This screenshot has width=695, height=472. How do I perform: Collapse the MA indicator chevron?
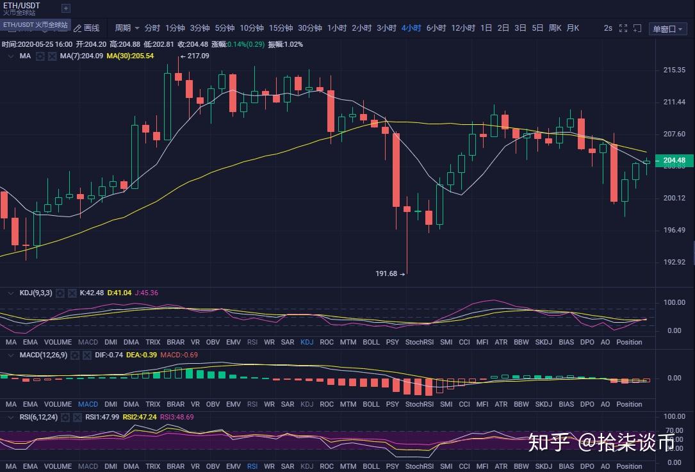[x=11, y=56]
